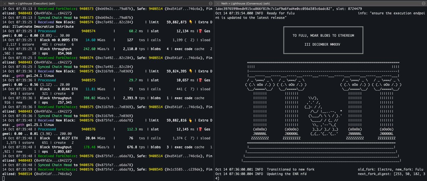This screenshot has height=181, width=427.
Task: Click the timestamp 'Oct 14 07:35:54.000'
Action: click(234, 12)
